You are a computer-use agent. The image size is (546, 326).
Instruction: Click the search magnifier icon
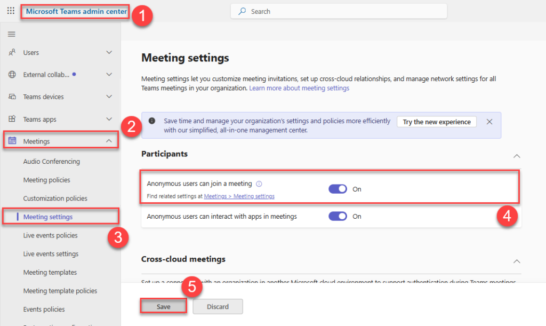(242, 12)
